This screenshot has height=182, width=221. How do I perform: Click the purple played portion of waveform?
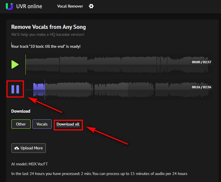click(39, 89)
